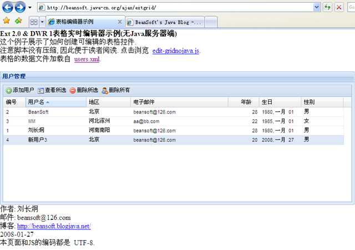Viewport: 355px width, 250px height.
Task: Open the http://beansoft.blogjava.net/ blog link
Action: (54, 226)
